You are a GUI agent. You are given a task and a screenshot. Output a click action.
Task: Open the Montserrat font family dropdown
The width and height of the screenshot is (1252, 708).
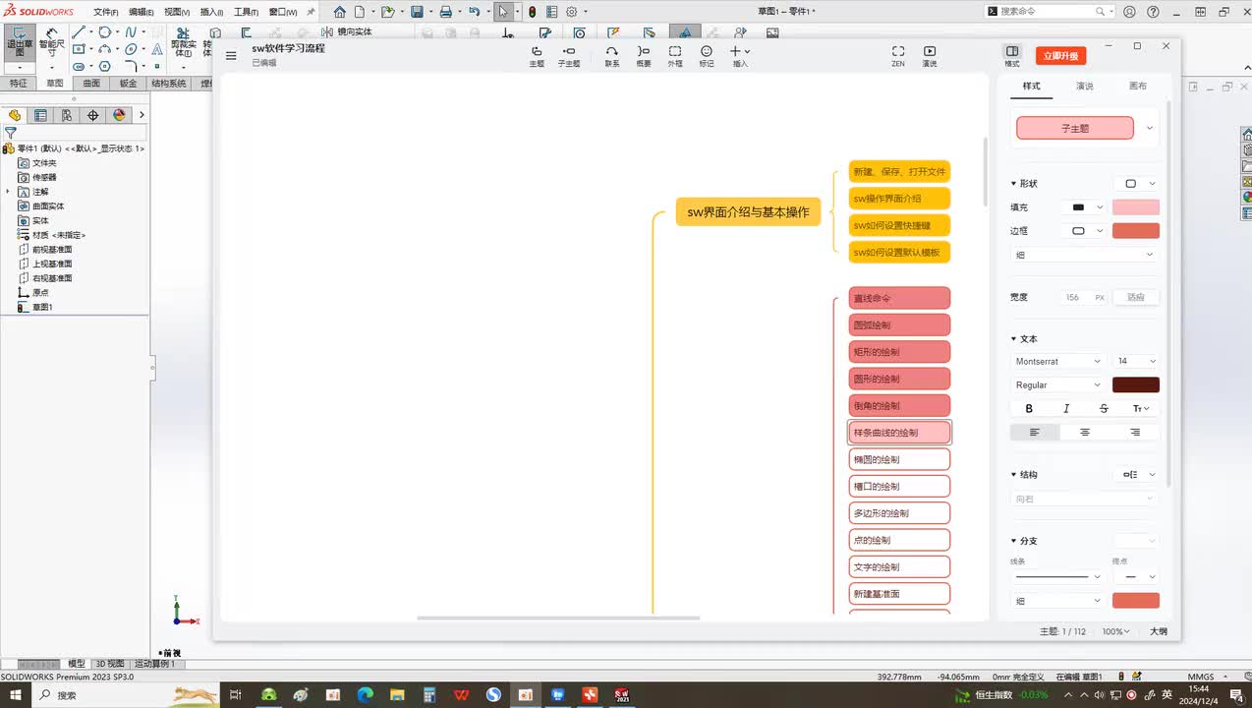tap(1058, 361)
